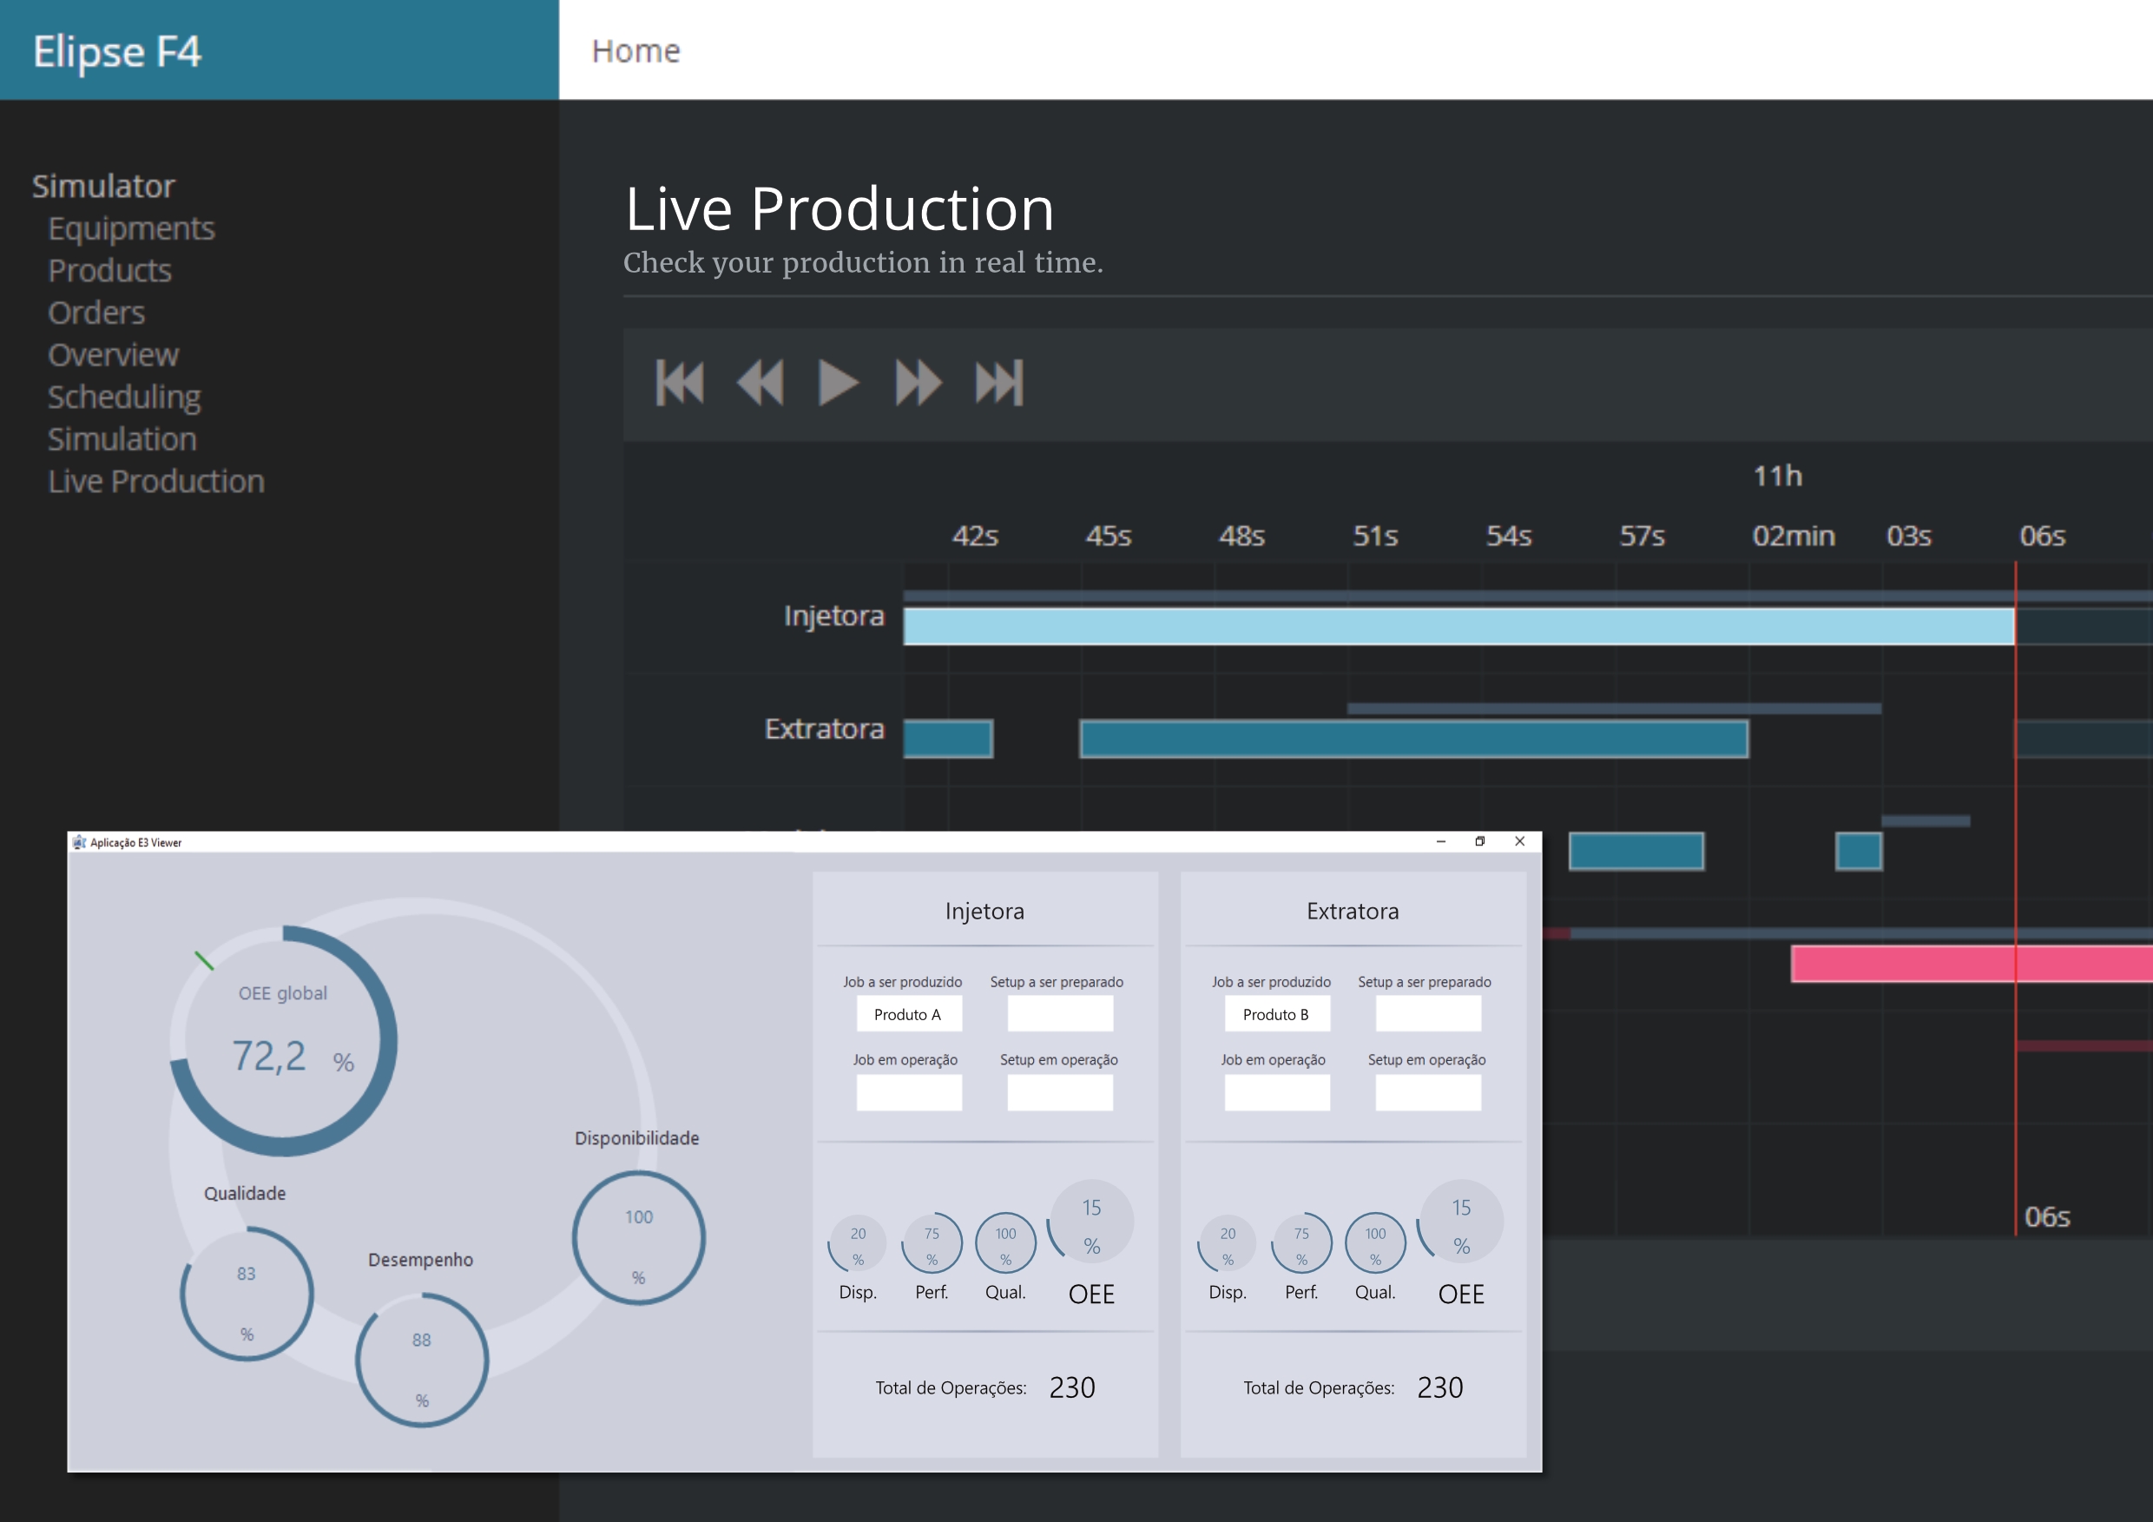Click Injetora Total de Operações value 230
This screenshot has width=2153, height=1522.
[x=1072, y=1387]
